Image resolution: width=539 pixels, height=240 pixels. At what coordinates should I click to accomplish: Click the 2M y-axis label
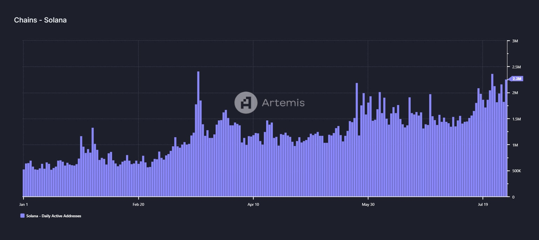[515, 93]
